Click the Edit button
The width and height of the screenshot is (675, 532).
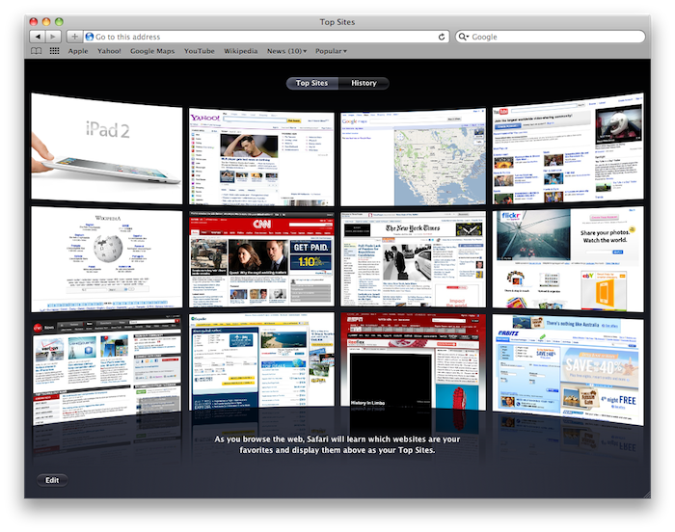click(52, 480)
